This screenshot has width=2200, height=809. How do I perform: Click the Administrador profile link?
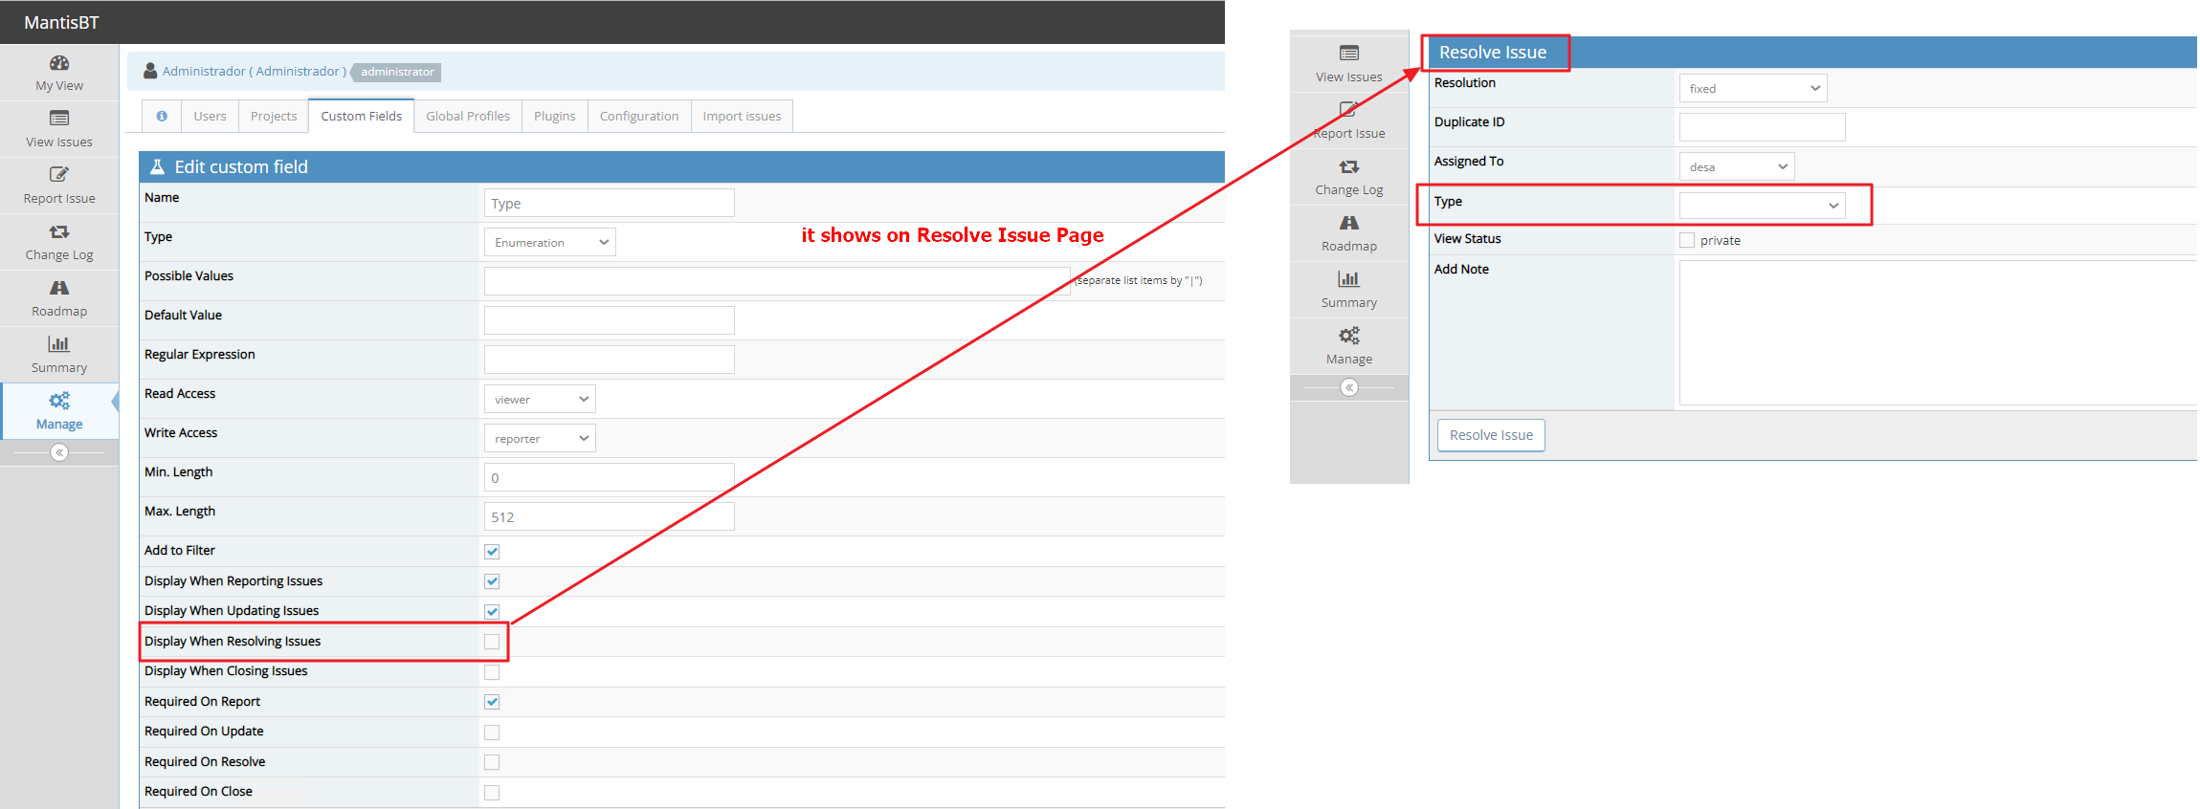pos(254,72)
